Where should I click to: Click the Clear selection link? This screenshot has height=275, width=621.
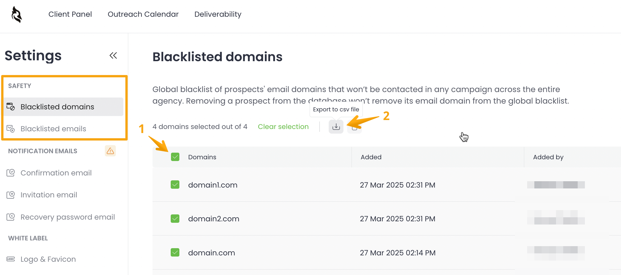pyautogui.click(x=283, y=127)
